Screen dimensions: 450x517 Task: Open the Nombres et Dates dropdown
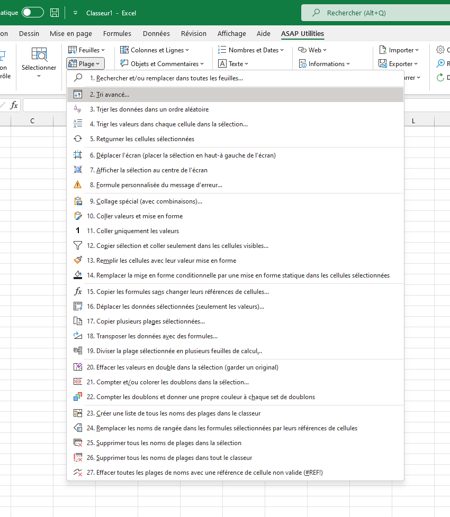[x=250, y=50]
